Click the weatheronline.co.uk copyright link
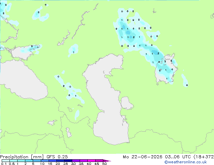 186,162
